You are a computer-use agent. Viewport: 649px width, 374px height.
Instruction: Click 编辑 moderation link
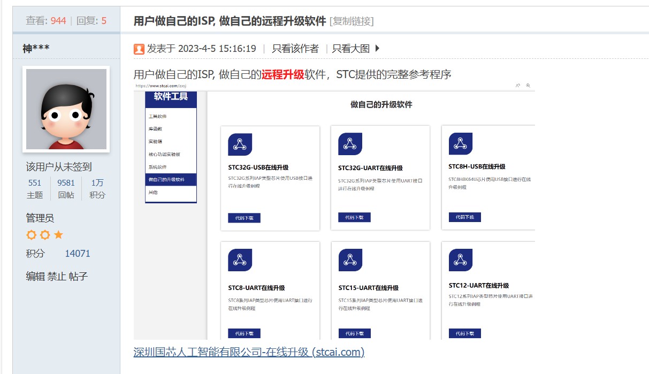[x=35, y=277]
